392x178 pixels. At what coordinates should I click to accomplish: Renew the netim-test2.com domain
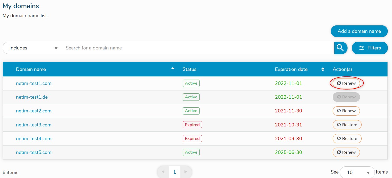tap(346, 111)
